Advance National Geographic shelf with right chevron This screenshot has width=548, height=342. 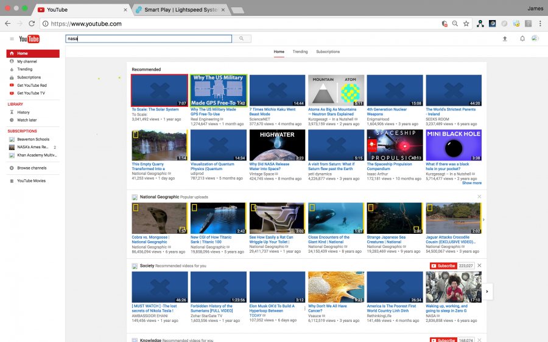[483, 220]
